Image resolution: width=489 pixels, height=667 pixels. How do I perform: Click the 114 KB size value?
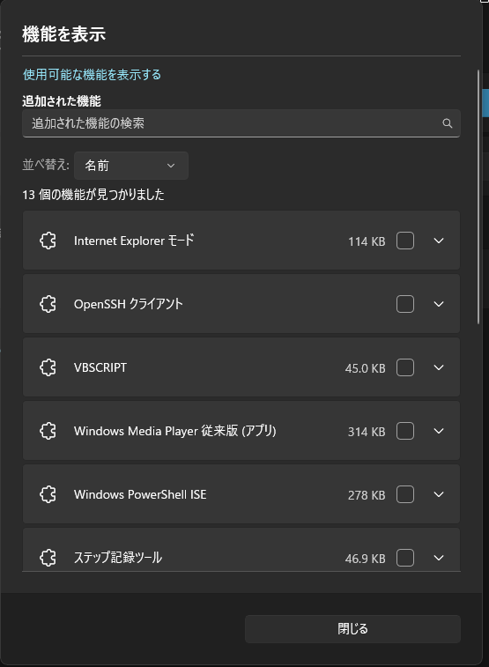point(367,241)
